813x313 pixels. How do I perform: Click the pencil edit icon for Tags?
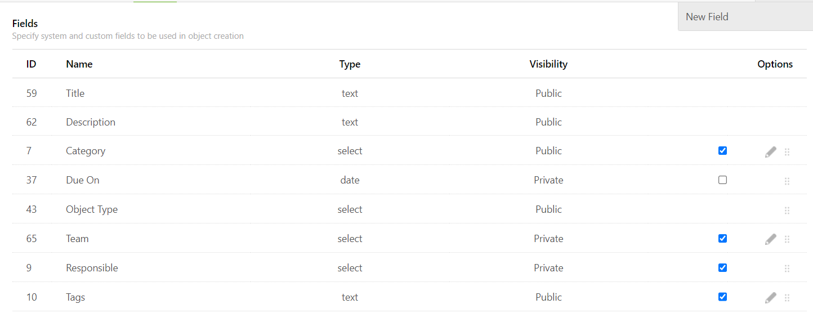[x=771, y=298]
